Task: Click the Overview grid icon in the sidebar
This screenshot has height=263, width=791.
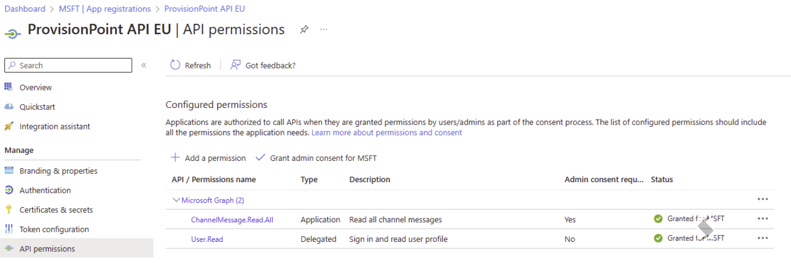Action: tap(8, 87)
